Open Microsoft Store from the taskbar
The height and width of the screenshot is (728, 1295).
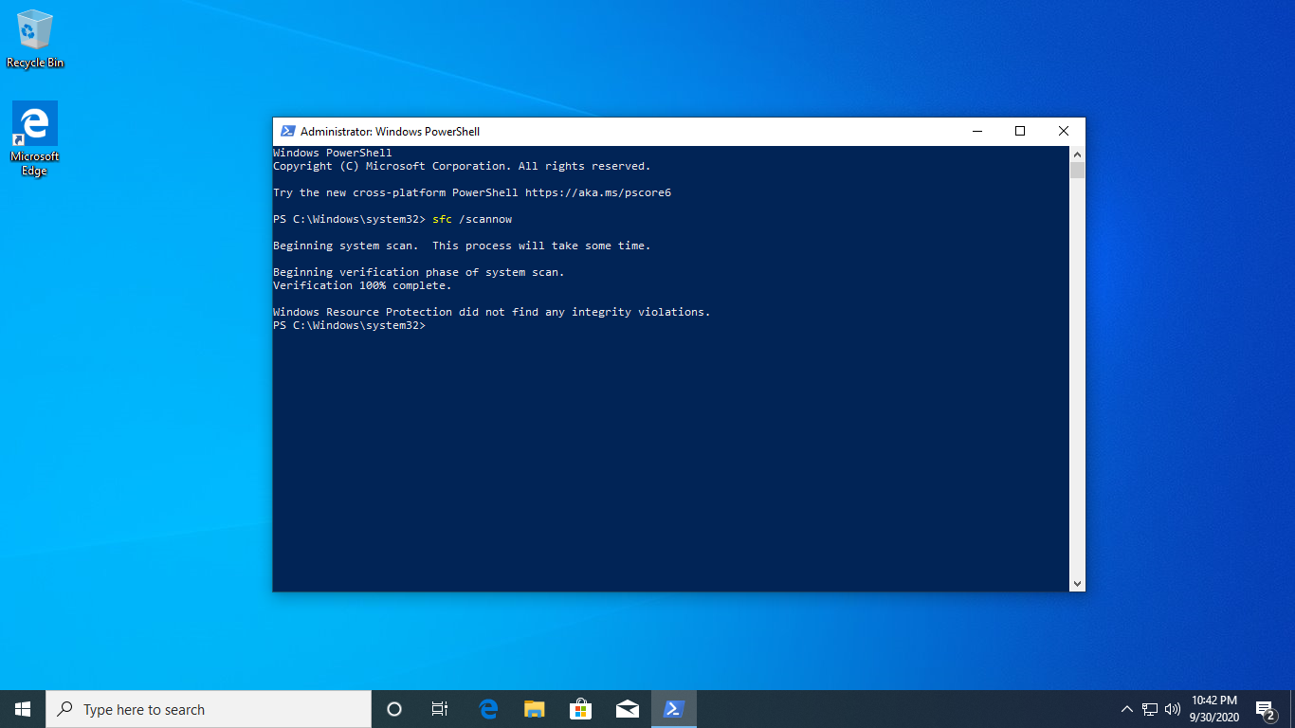(580, 709)
